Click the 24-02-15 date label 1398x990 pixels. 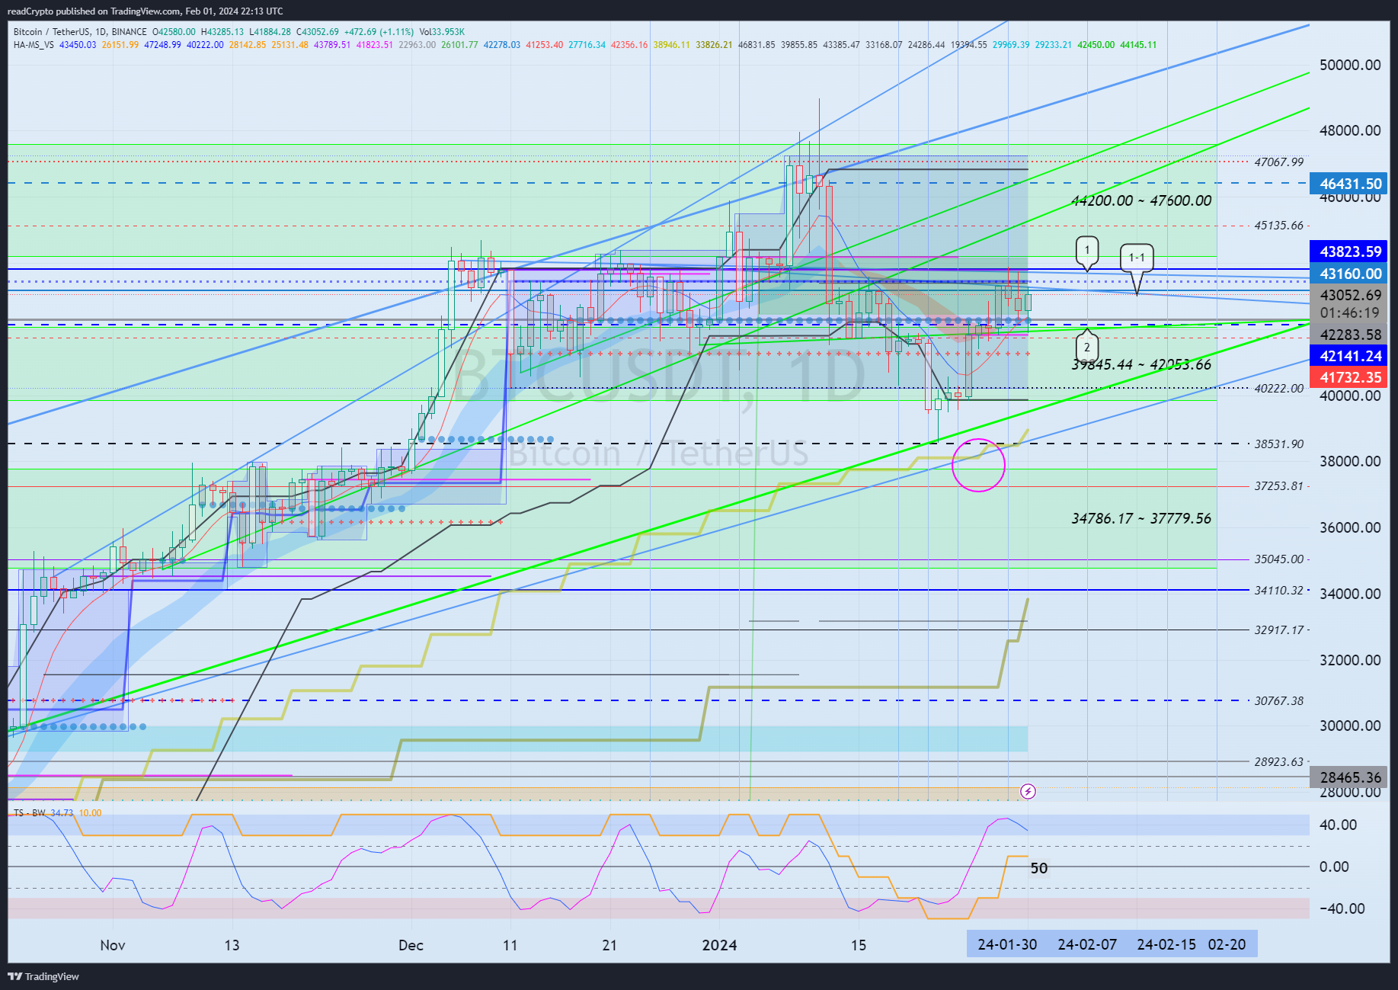1166,944
